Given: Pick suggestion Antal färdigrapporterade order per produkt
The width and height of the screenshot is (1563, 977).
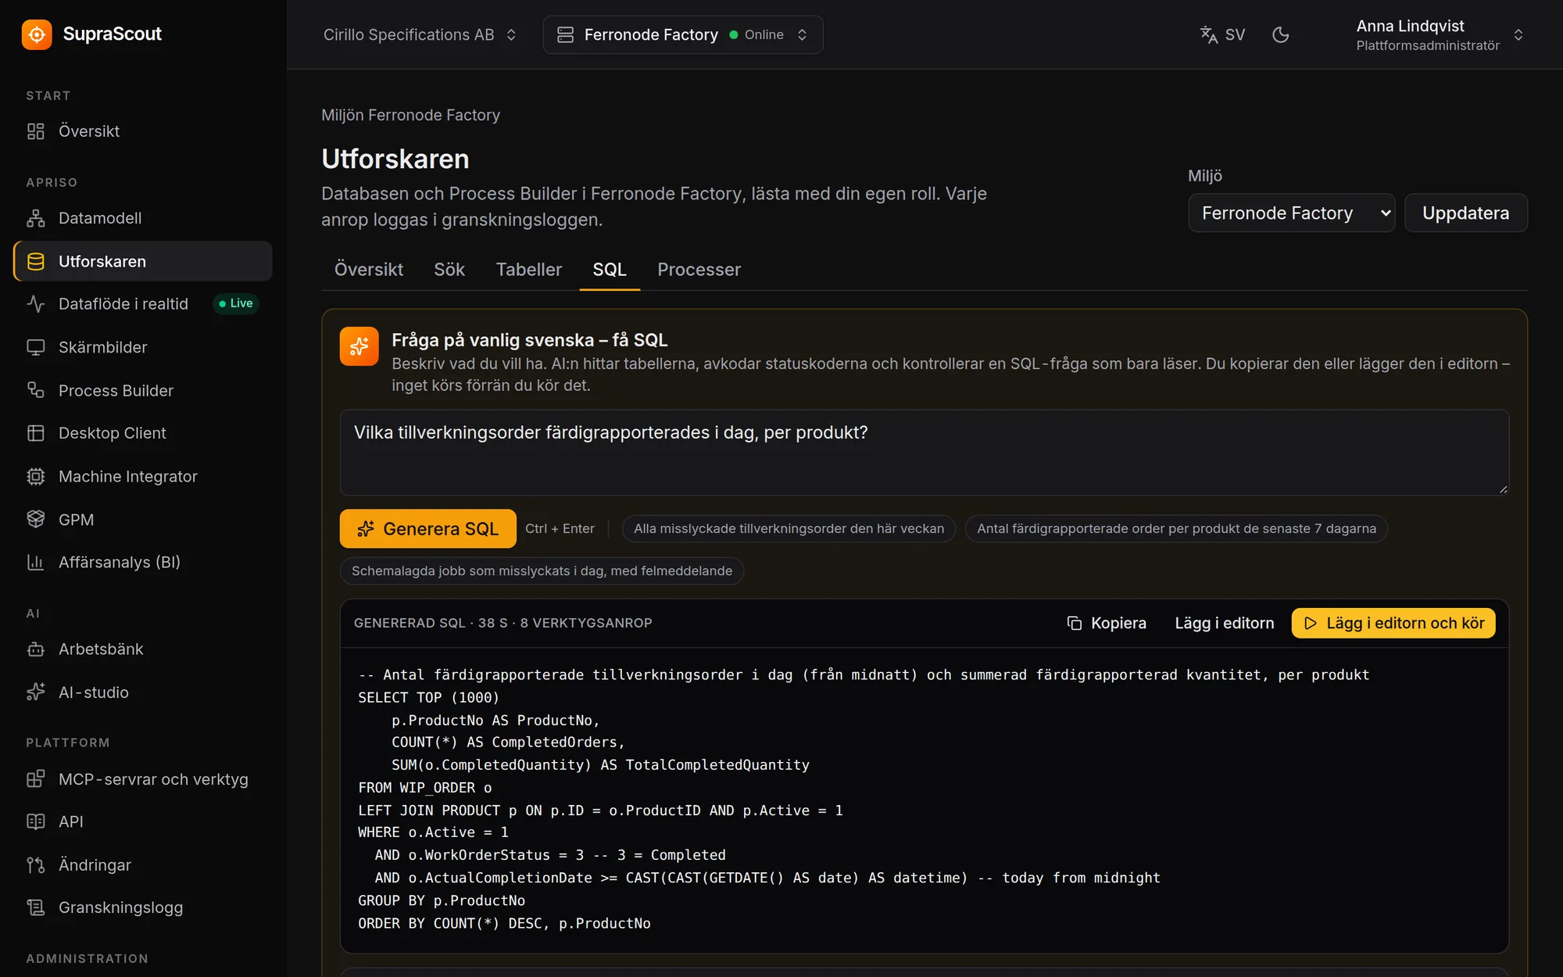Looking at the screenshot, I should pyautogui.click(x=1176, y=529).
